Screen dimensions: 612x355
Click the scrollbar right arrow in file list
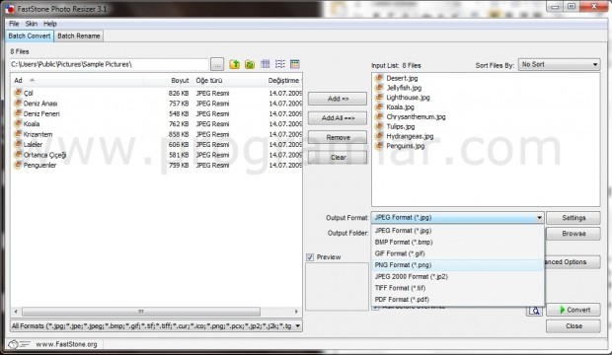pos(297,312)
